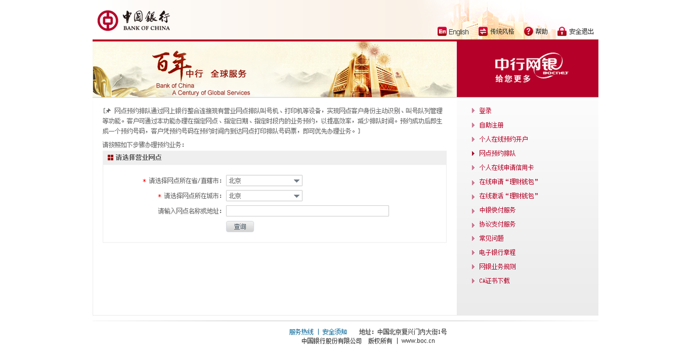
Task: Click the red En language icon
Action: [442, 31]
